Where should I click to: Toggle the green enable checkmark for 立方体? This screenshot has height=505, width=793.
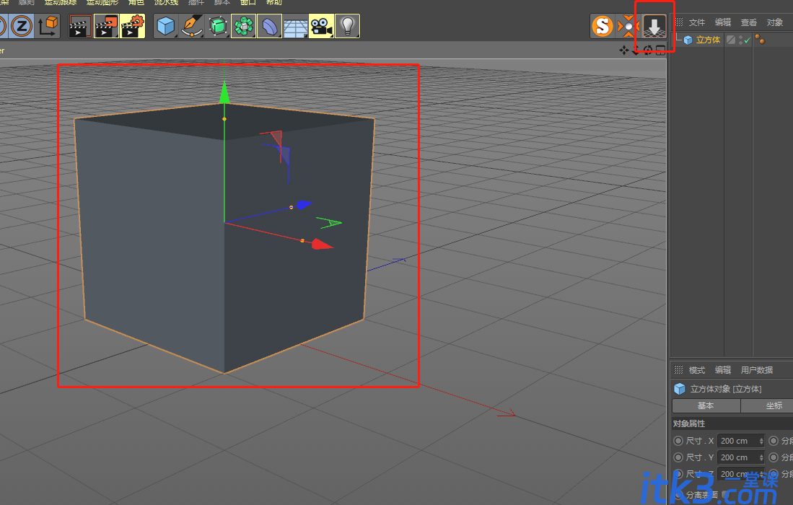tap(747, 40)
